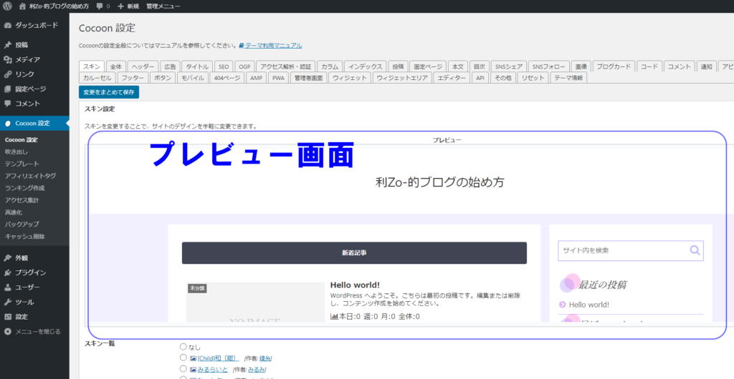Select the なし skin radio button
This screenshot has height=379, width=734.
tap(183, 347)
